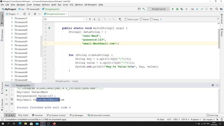This screenshot has height=126, width=224.
Task: Toggle soft-wrap in the Run console
Action: click(x=12, y=99)
